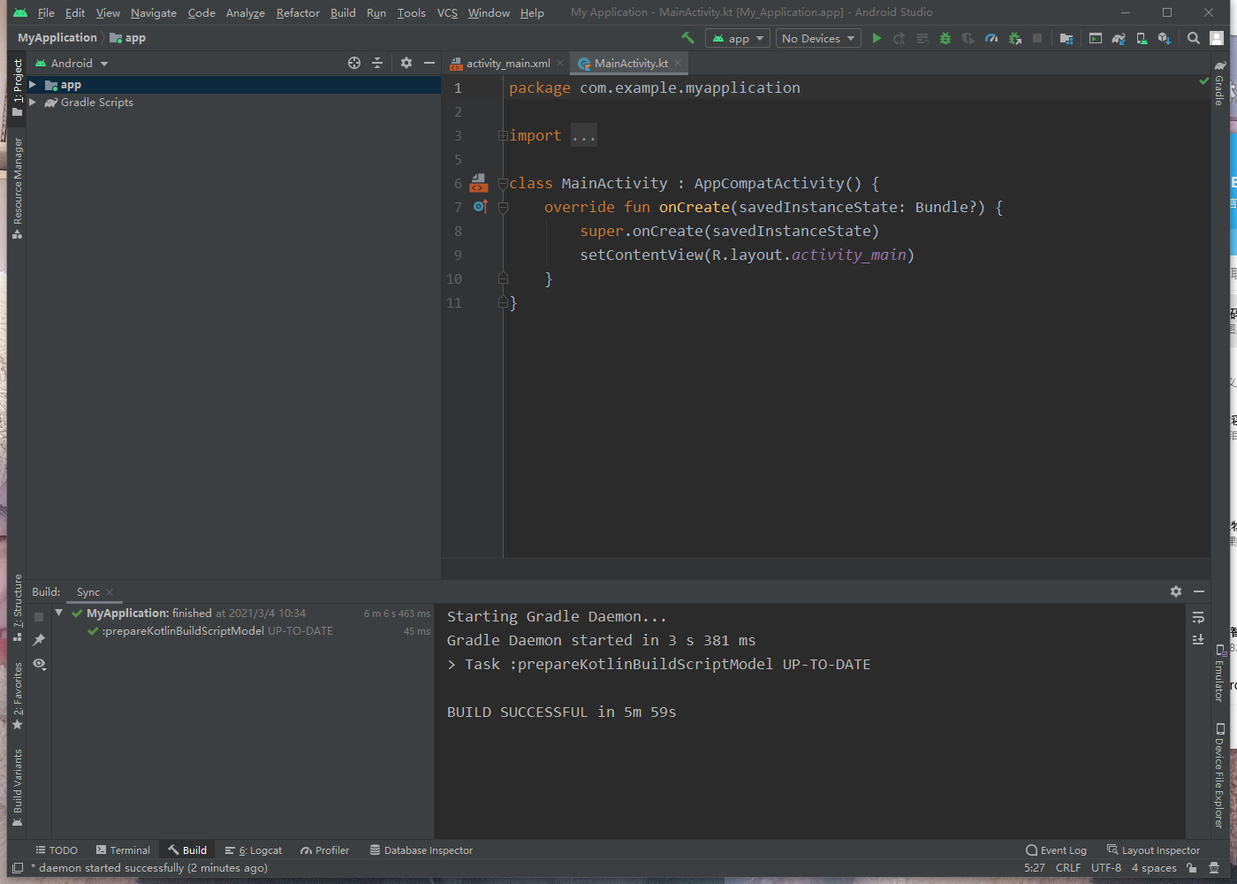Open the Event Log
Viewport: 1237px width, 884px height.
[x=1057, y=850]
